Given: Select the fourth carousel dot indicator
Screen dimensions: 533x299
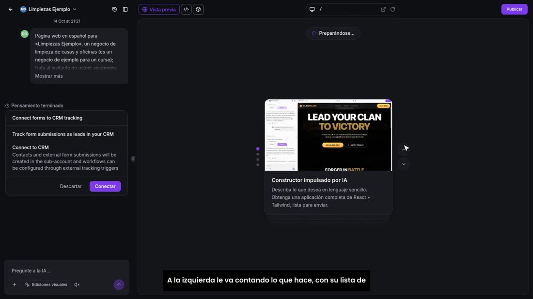Looking at the screenshot, I should (x=258, y=164).
